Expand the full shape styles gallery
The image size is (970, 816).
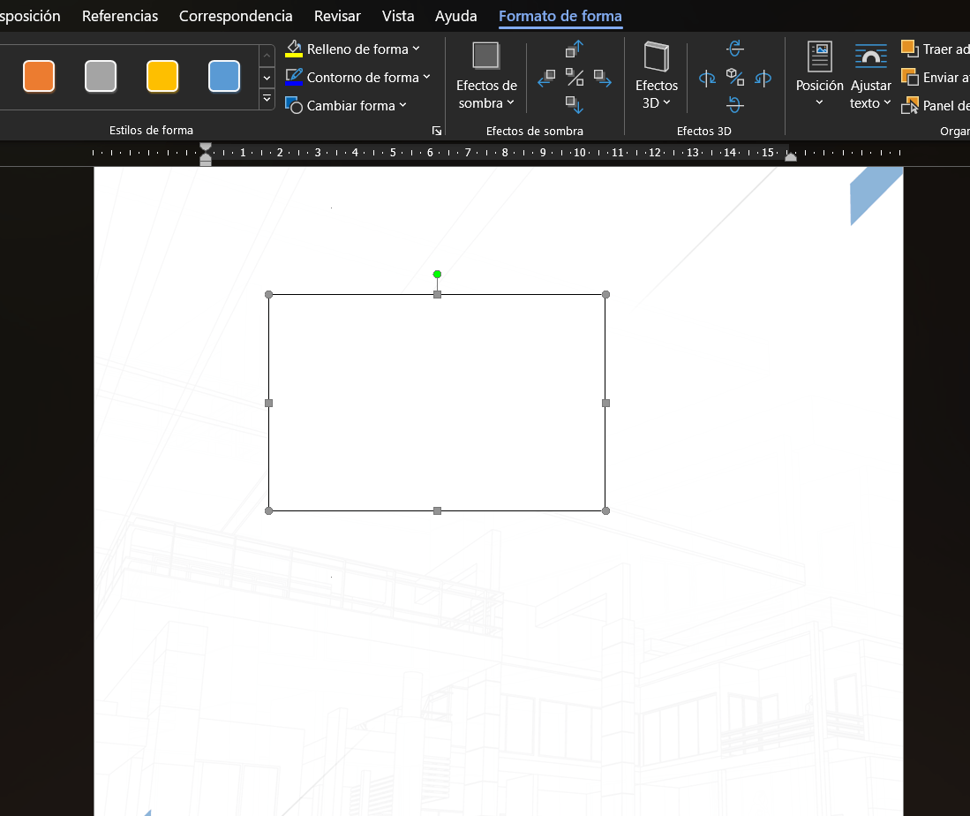pyautogui.click(x=267, y=98)
